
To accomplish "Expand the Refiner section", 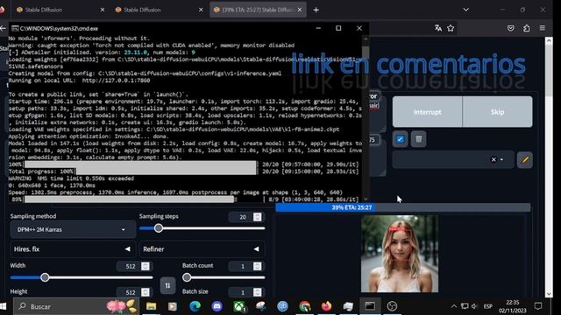I will tap(202, 248).
